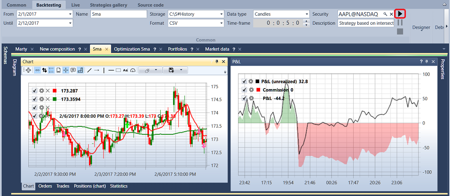Uncheck the 173.287 red indicator checkbox

click(x=35, y=91)
